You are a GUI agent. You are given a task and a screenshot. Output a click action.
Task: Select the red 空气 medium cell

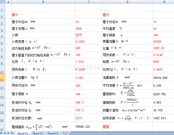[x=89, y=35]
